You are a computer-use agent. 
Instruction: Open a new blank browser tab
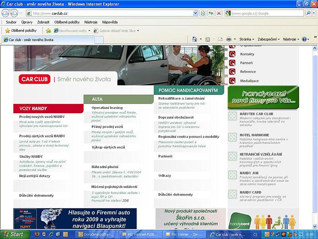(x=99, y=40)
